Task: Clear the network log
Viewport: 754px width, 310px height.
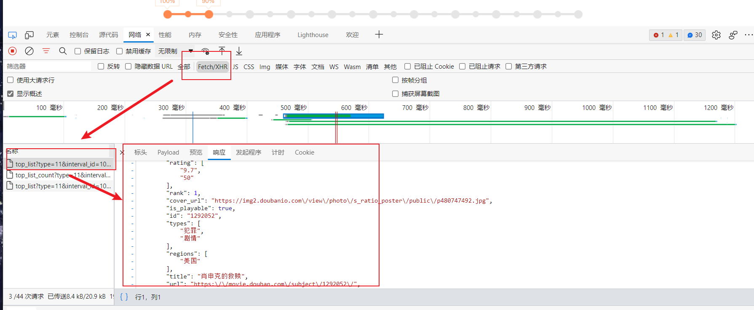Action: tap(29, 51)
